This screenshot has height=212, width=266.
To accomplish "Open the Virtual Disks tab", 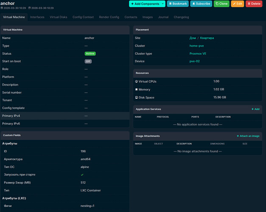I will [x=59, y=17].
